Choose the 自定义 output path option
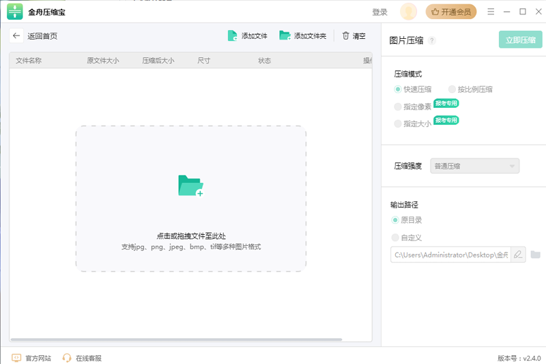The height and width of the screenshot is (364, 546). [x=396, y=238]
